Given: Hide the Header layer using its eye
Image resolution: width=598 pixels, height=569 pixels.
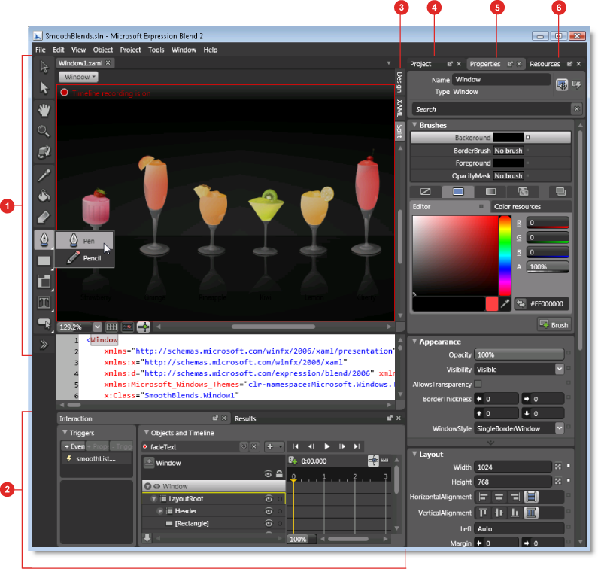Looking at the screenshot, I should pos(269,511).
